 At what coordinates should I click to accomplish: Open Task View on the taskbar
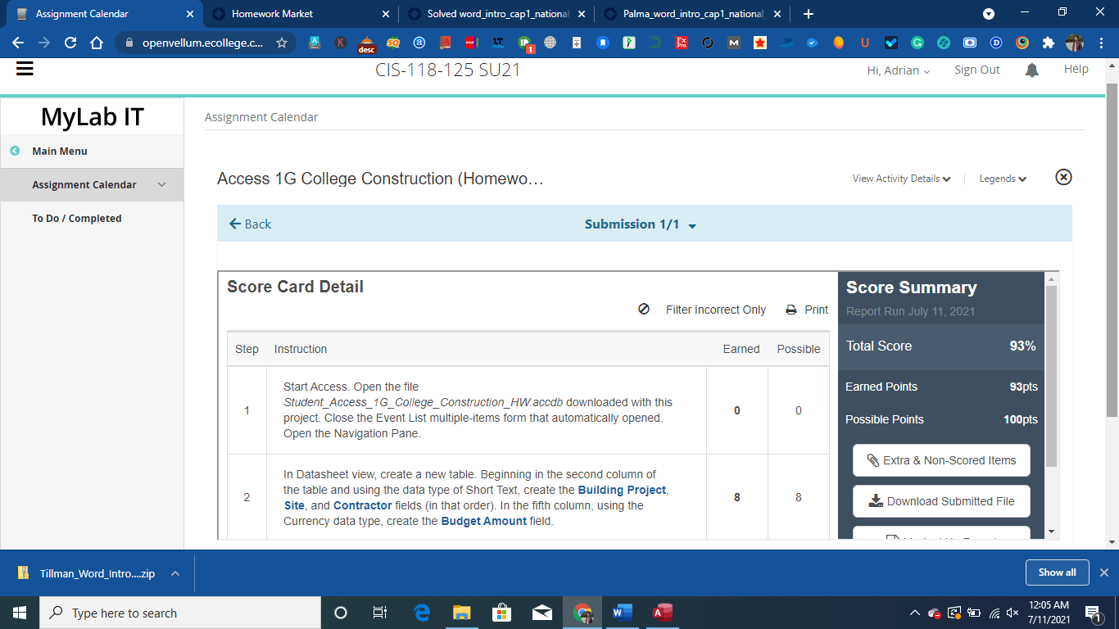point(380,613)
